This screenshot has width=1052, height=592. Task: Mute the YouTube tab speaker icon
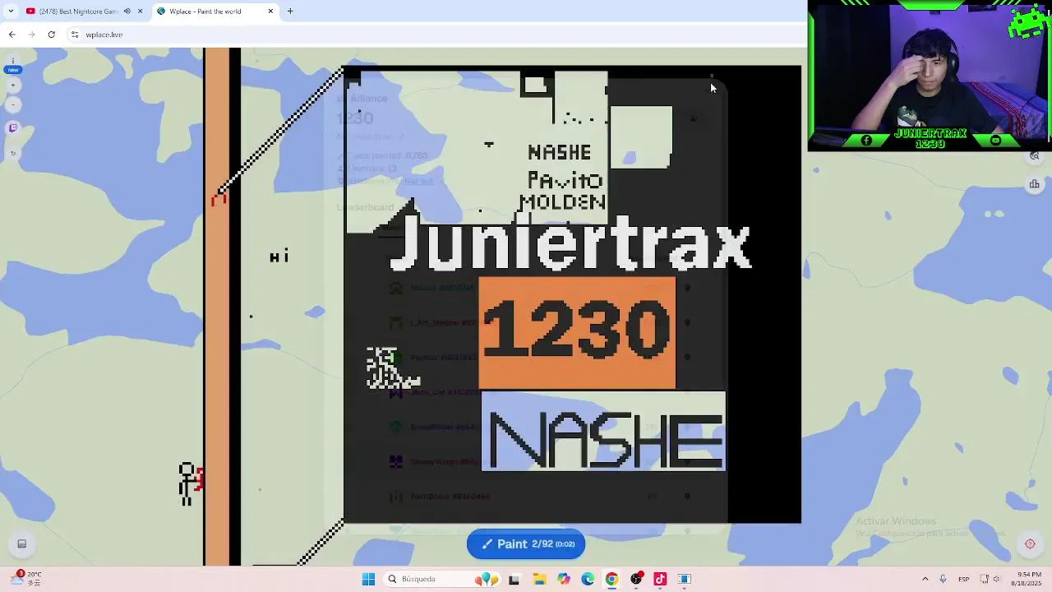click(127, 12)
